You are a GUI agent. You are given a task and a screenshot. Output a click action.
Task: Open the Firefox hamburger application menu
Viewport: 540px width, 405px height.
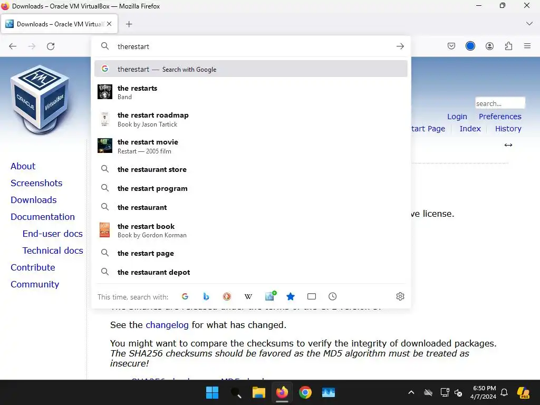[527, 46]
